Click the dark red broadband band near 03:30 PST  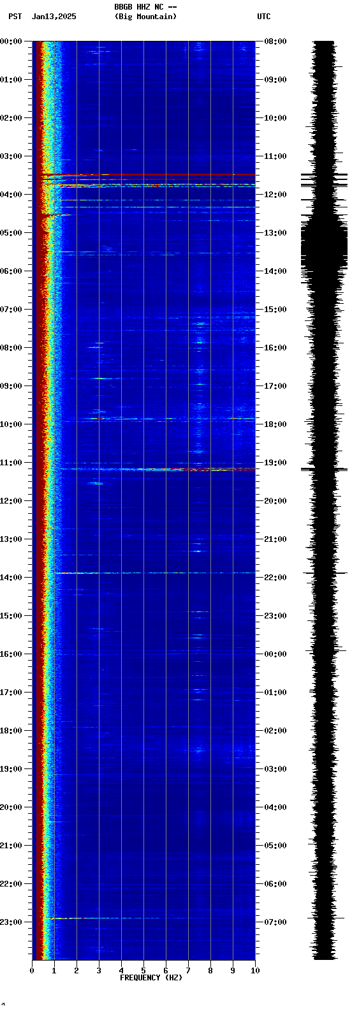[148, 174]
